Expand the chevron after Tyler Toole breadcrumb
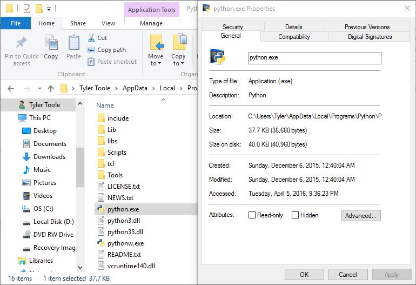Image resolution: width=416 pixels, height=285 pixels. 116,89
